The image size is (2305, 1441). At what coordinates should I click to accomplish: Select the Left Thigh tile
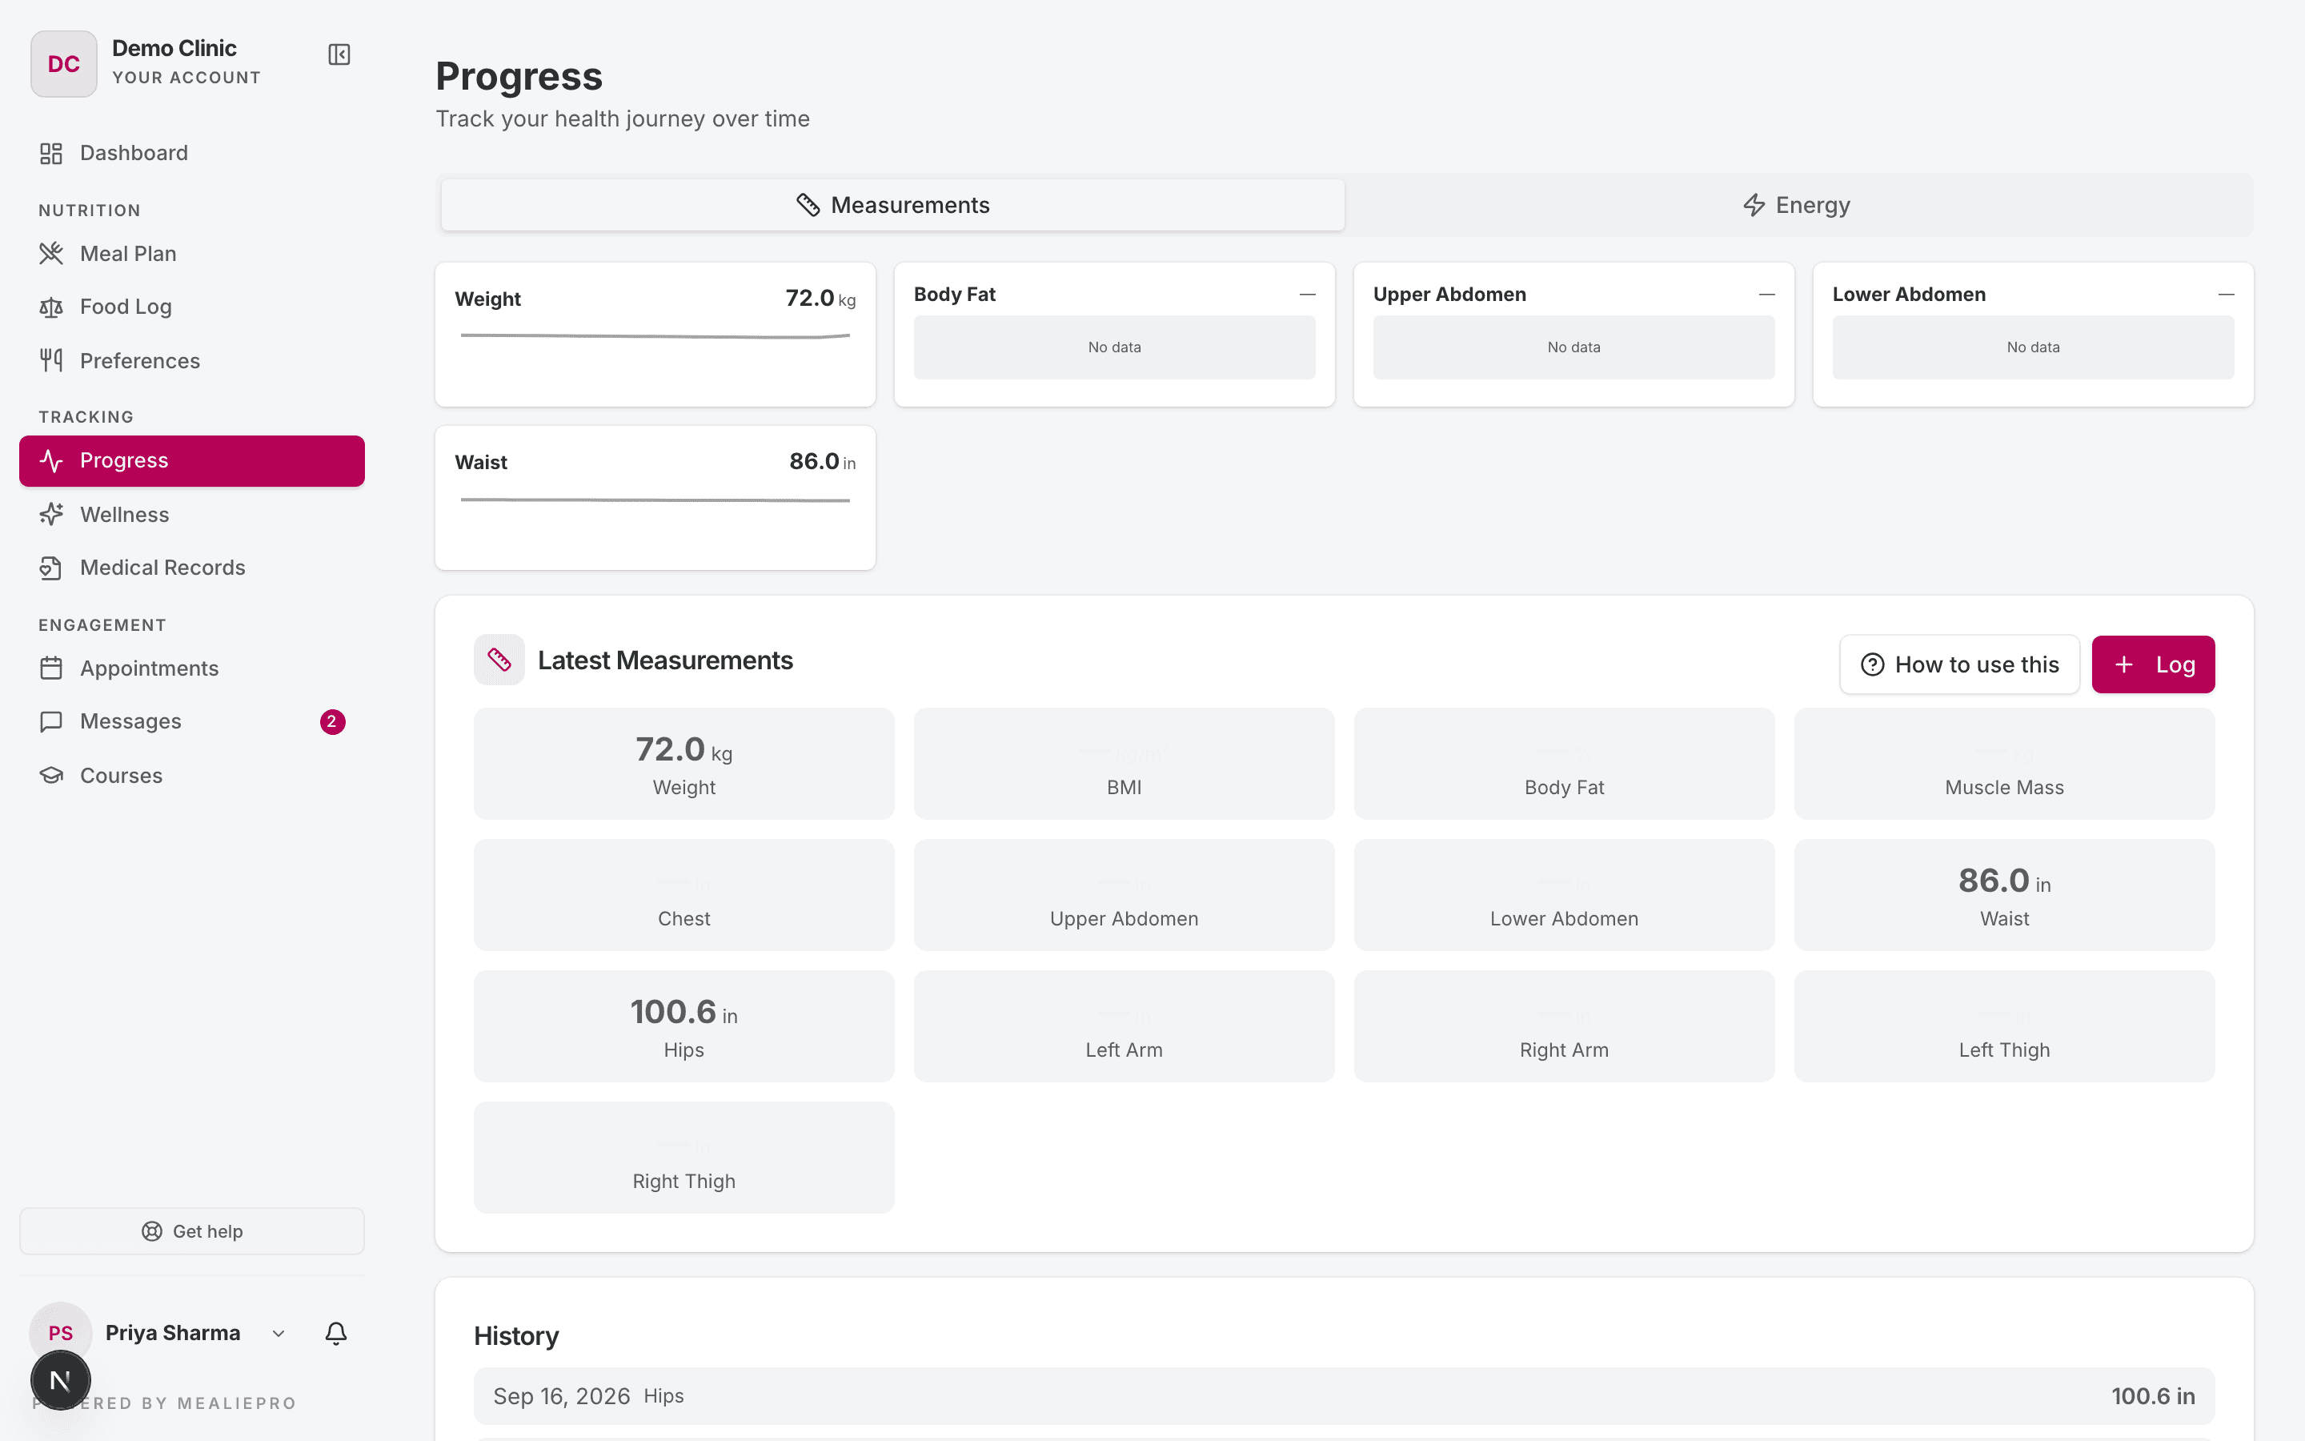click(x=2004, y=1026)
